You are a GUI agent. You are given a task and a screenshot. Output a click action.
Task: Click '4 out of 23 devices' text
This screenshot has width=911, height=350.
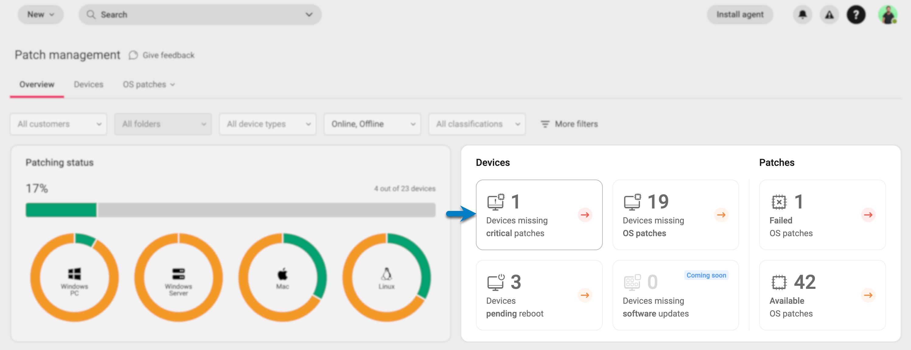coord(405,189)
